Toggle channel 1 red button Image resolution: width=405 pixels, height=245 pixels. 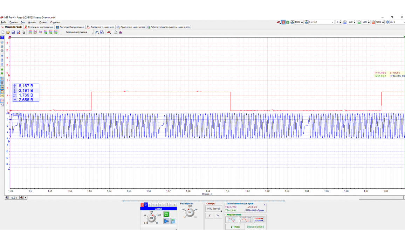[142, 205]
